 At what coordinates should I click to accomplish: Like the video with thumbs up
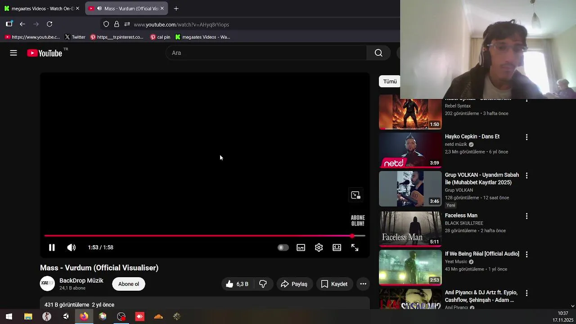(237, 284)
